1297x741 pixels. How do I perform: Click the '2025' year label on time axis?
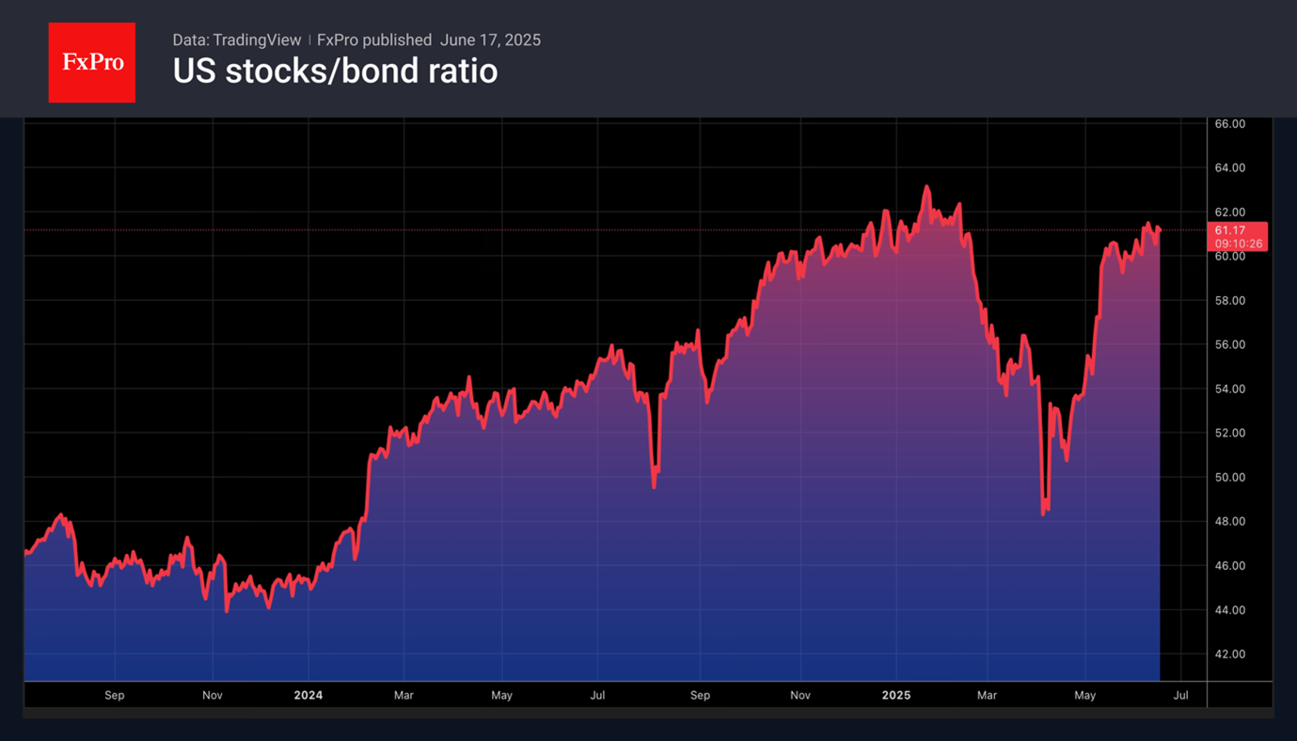point(896,695)
